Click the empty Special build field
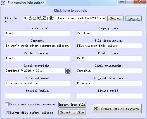Viewport: 147px width, 119px height. 38,96
